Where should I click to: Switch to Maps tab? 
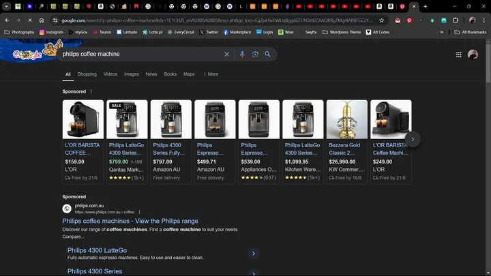189,74
